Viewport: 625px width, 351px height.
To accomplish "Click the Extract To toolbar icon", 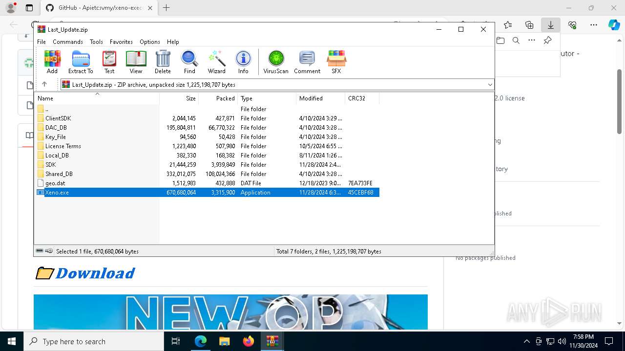I will coord(81,62).
